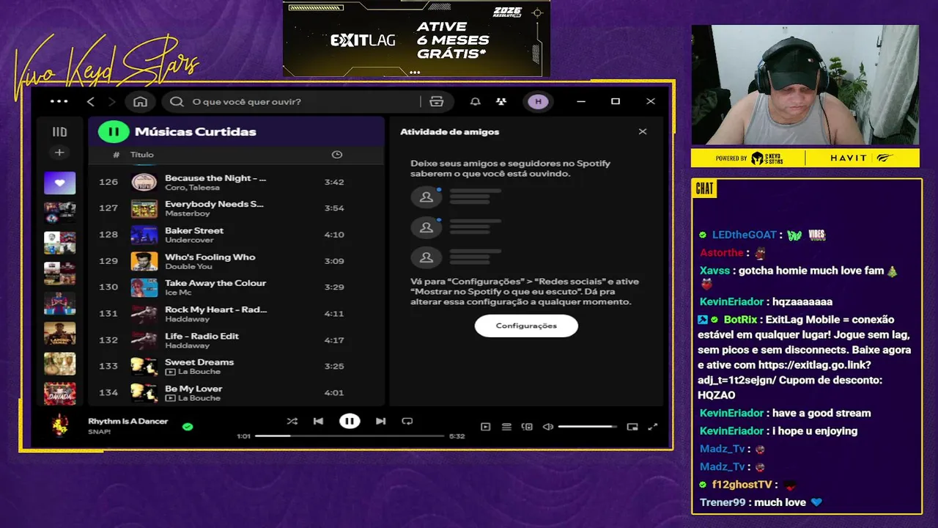Viewport: 938px width, 528px height.
Task: Toggle repeat in the player bar
Action: click(x=407, y=421)
